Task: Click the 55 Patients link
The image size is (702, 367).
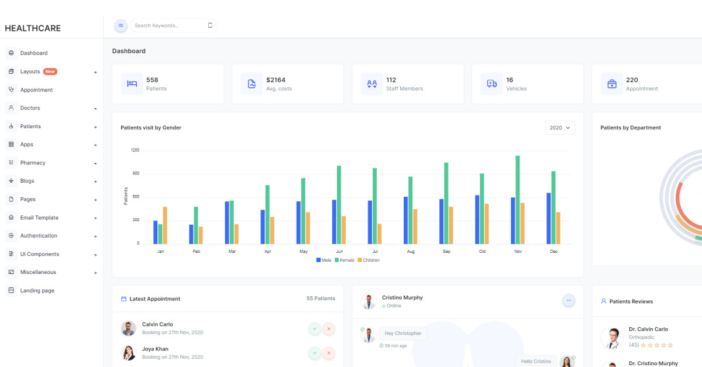Action: 321,298
